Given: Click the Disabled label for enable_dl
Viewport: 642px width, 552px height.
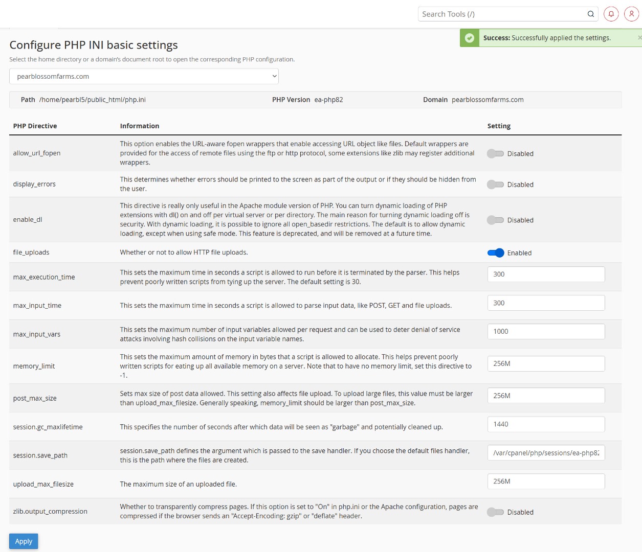Looking at the screenshot, I should click(520, 220).
